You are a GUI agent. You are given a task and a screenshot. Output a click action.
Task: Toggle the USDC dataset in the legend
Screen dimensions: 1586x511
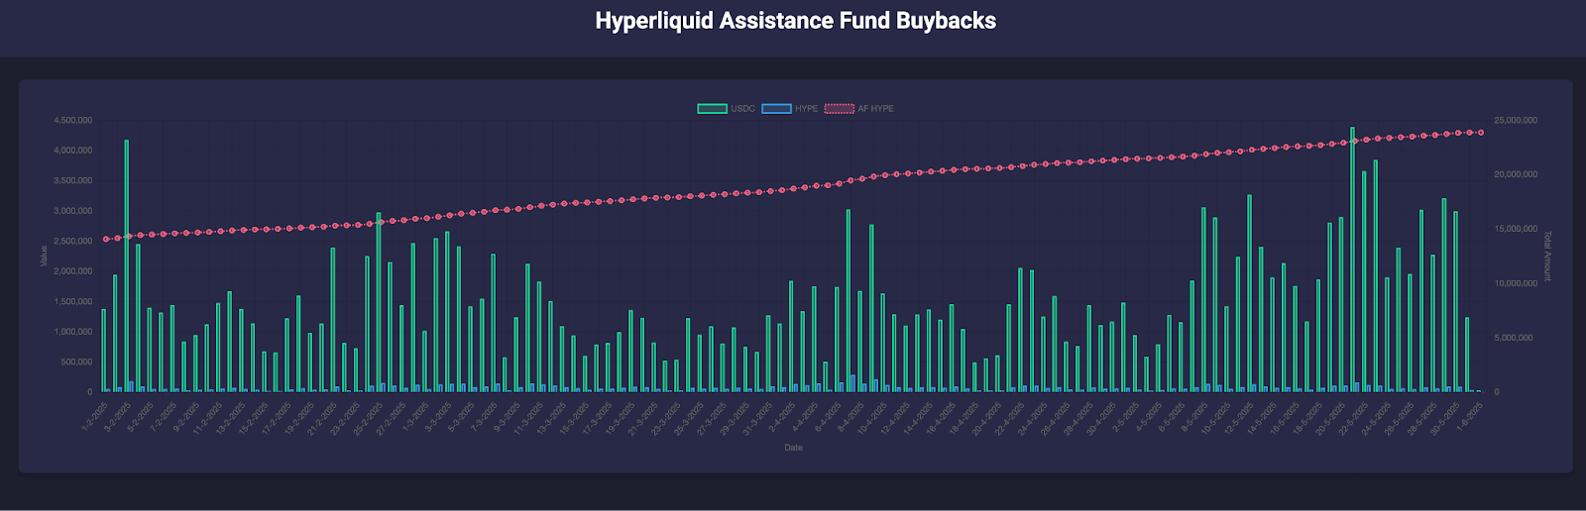[x=726, y=109]
